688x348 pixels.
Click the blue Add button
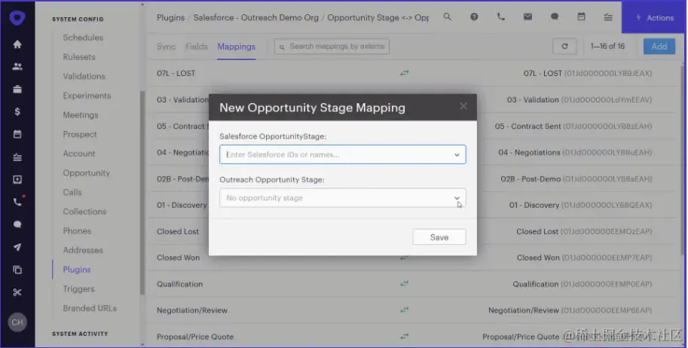click(x=659, y=47)
